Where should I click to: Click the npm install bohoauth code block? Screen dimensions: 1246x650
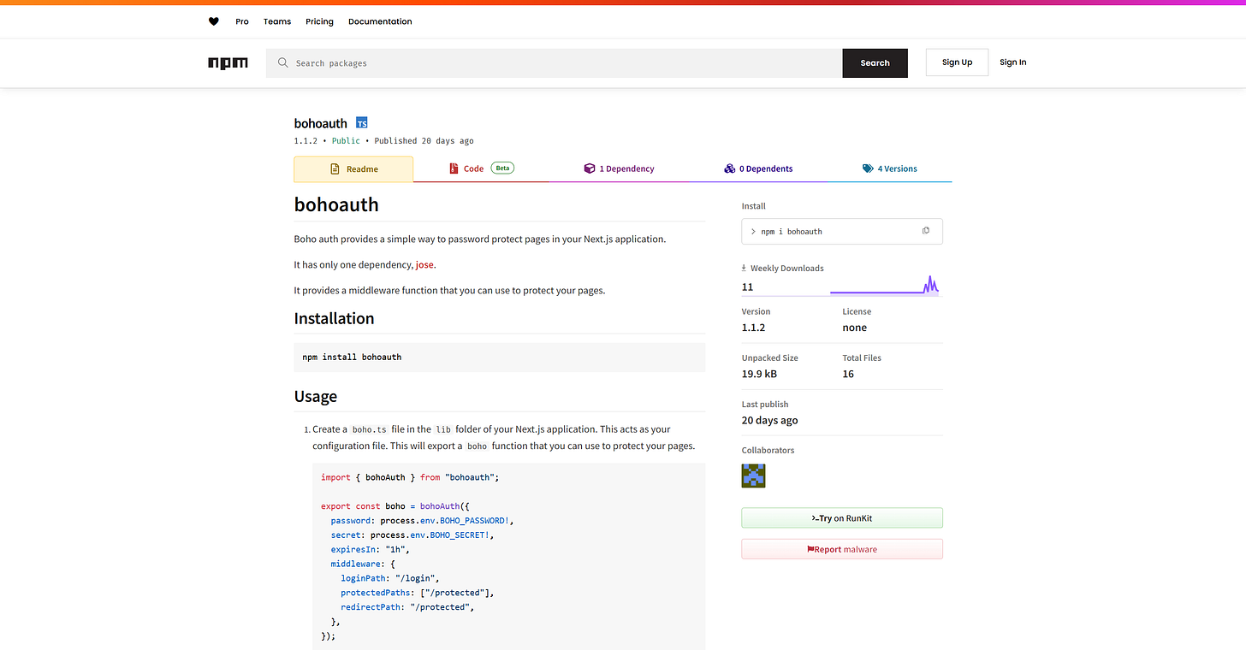(x=500, y=357)
